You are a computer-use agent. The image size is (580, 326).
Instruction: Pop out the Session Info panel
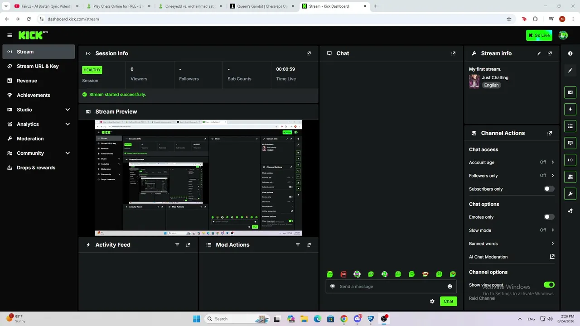point(309,53)
